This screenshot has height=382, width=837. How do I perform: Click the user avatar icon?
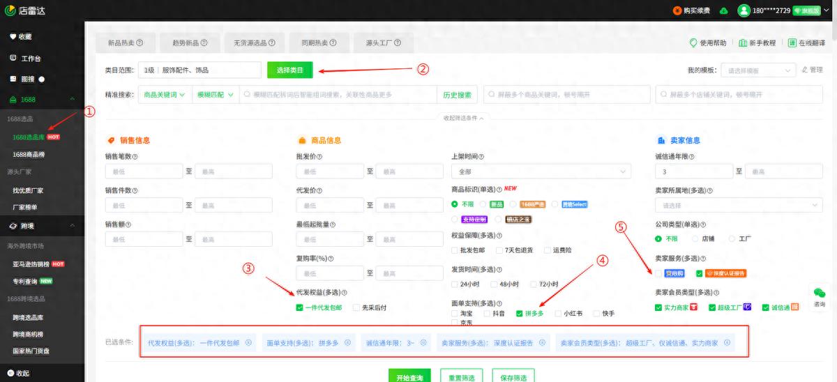(x=744, y=10)
